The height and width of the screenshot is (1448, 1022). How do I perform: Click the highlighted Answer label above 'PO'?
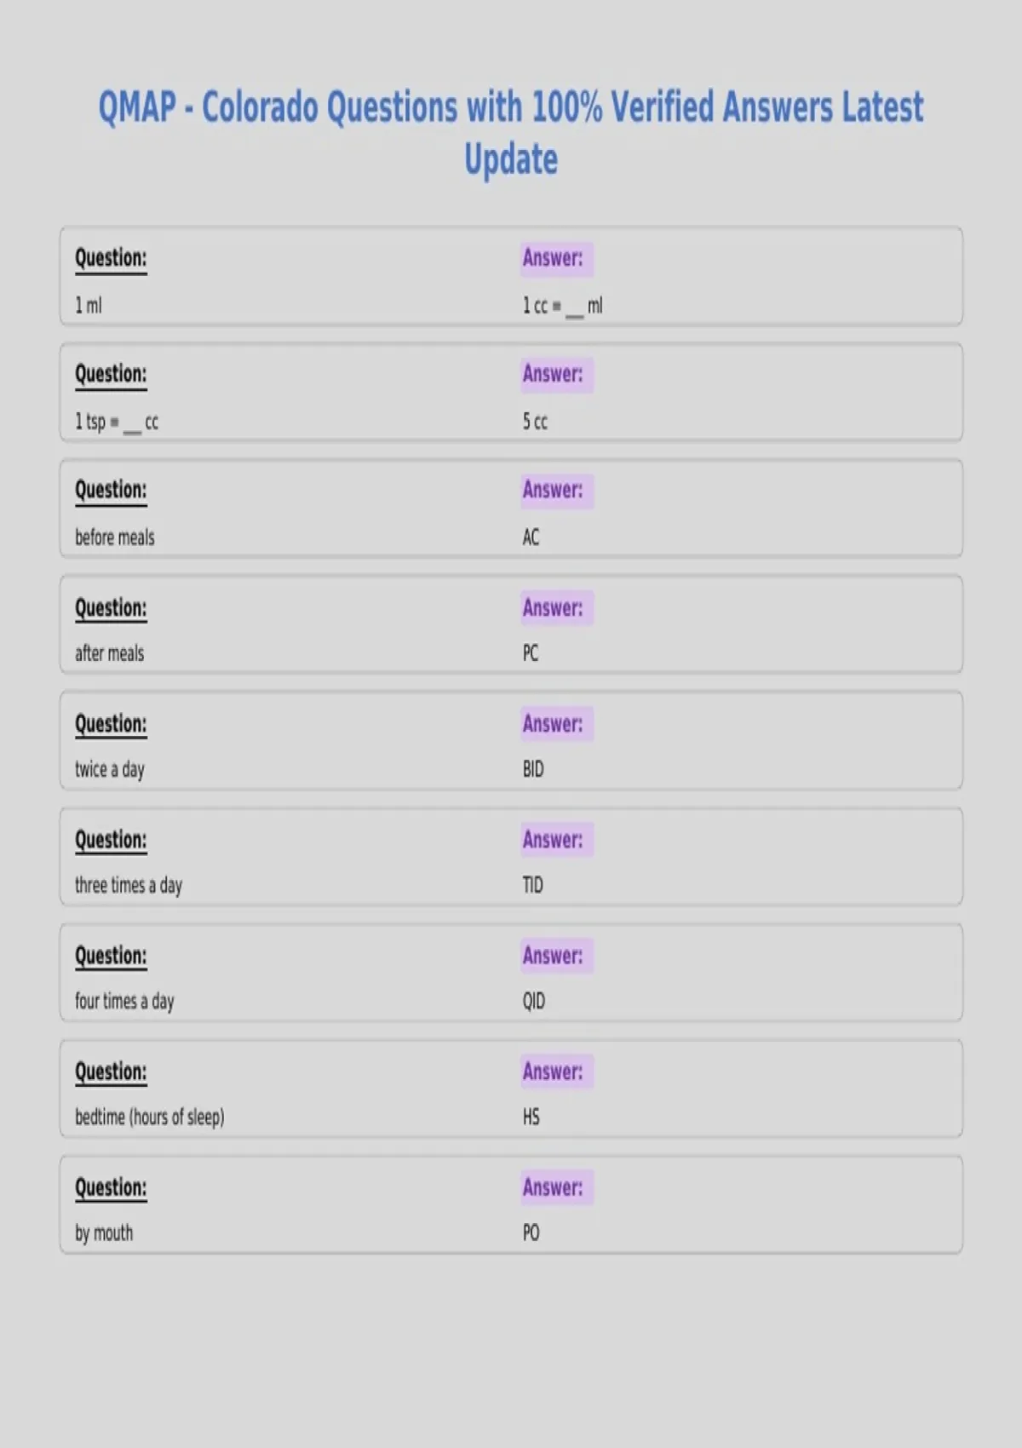click(x=557, y=1187)
